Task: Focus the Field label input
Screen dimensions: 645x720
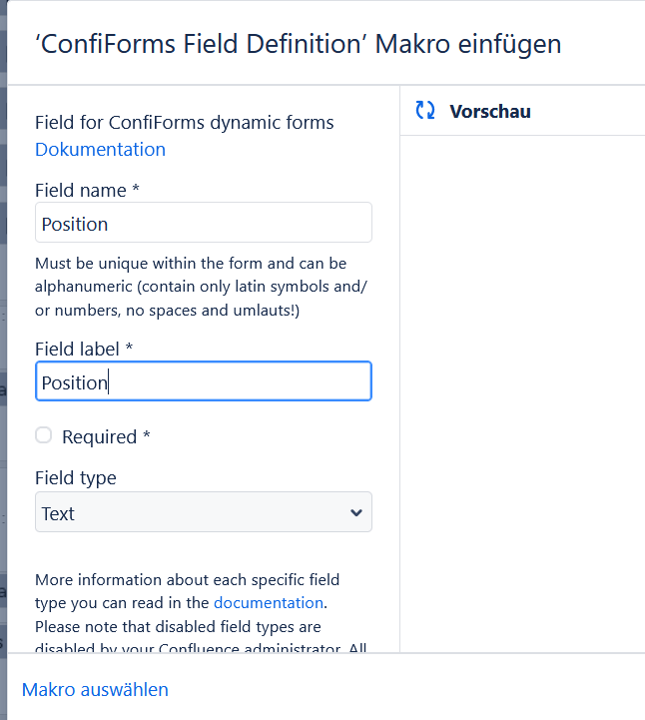Action: pos(204,381)
